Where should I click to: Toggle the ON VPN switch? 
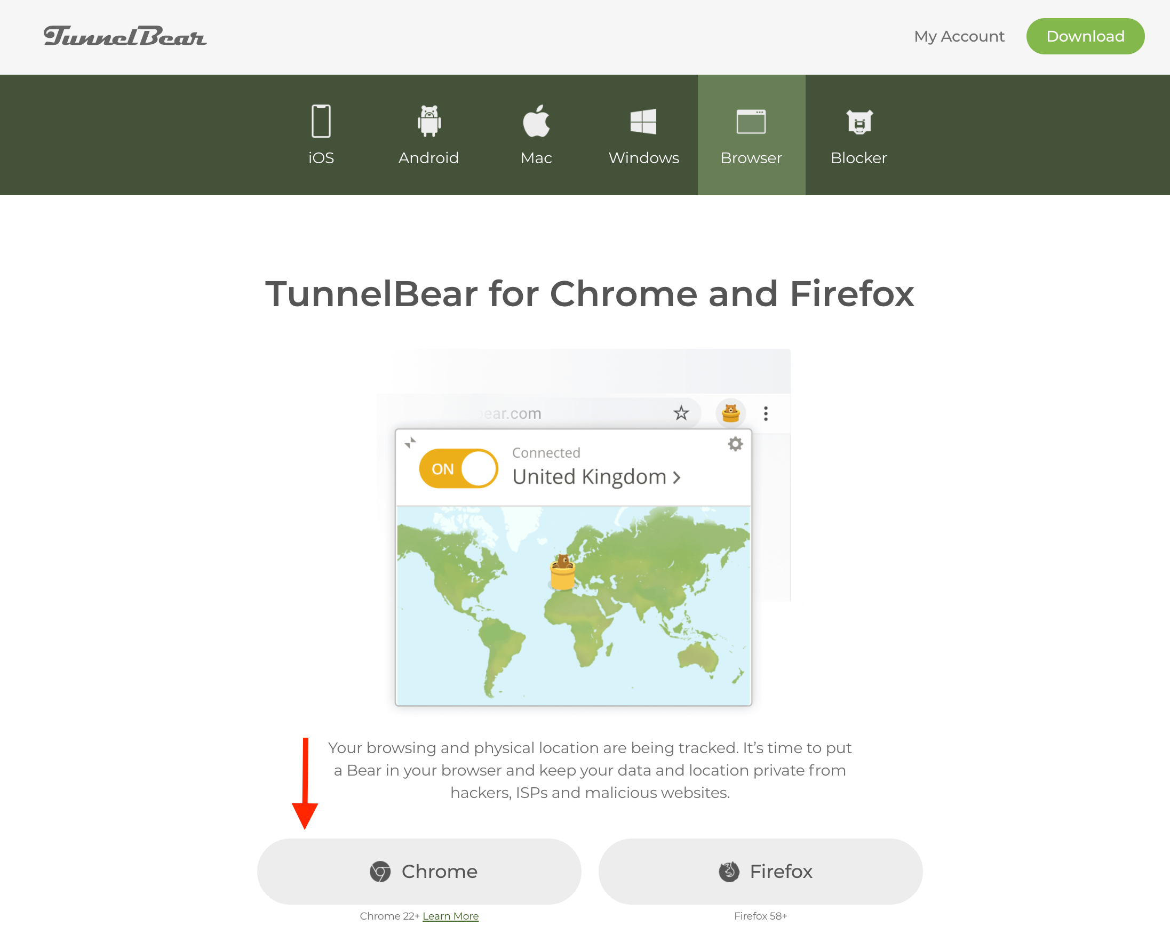[x=459, y=468]
